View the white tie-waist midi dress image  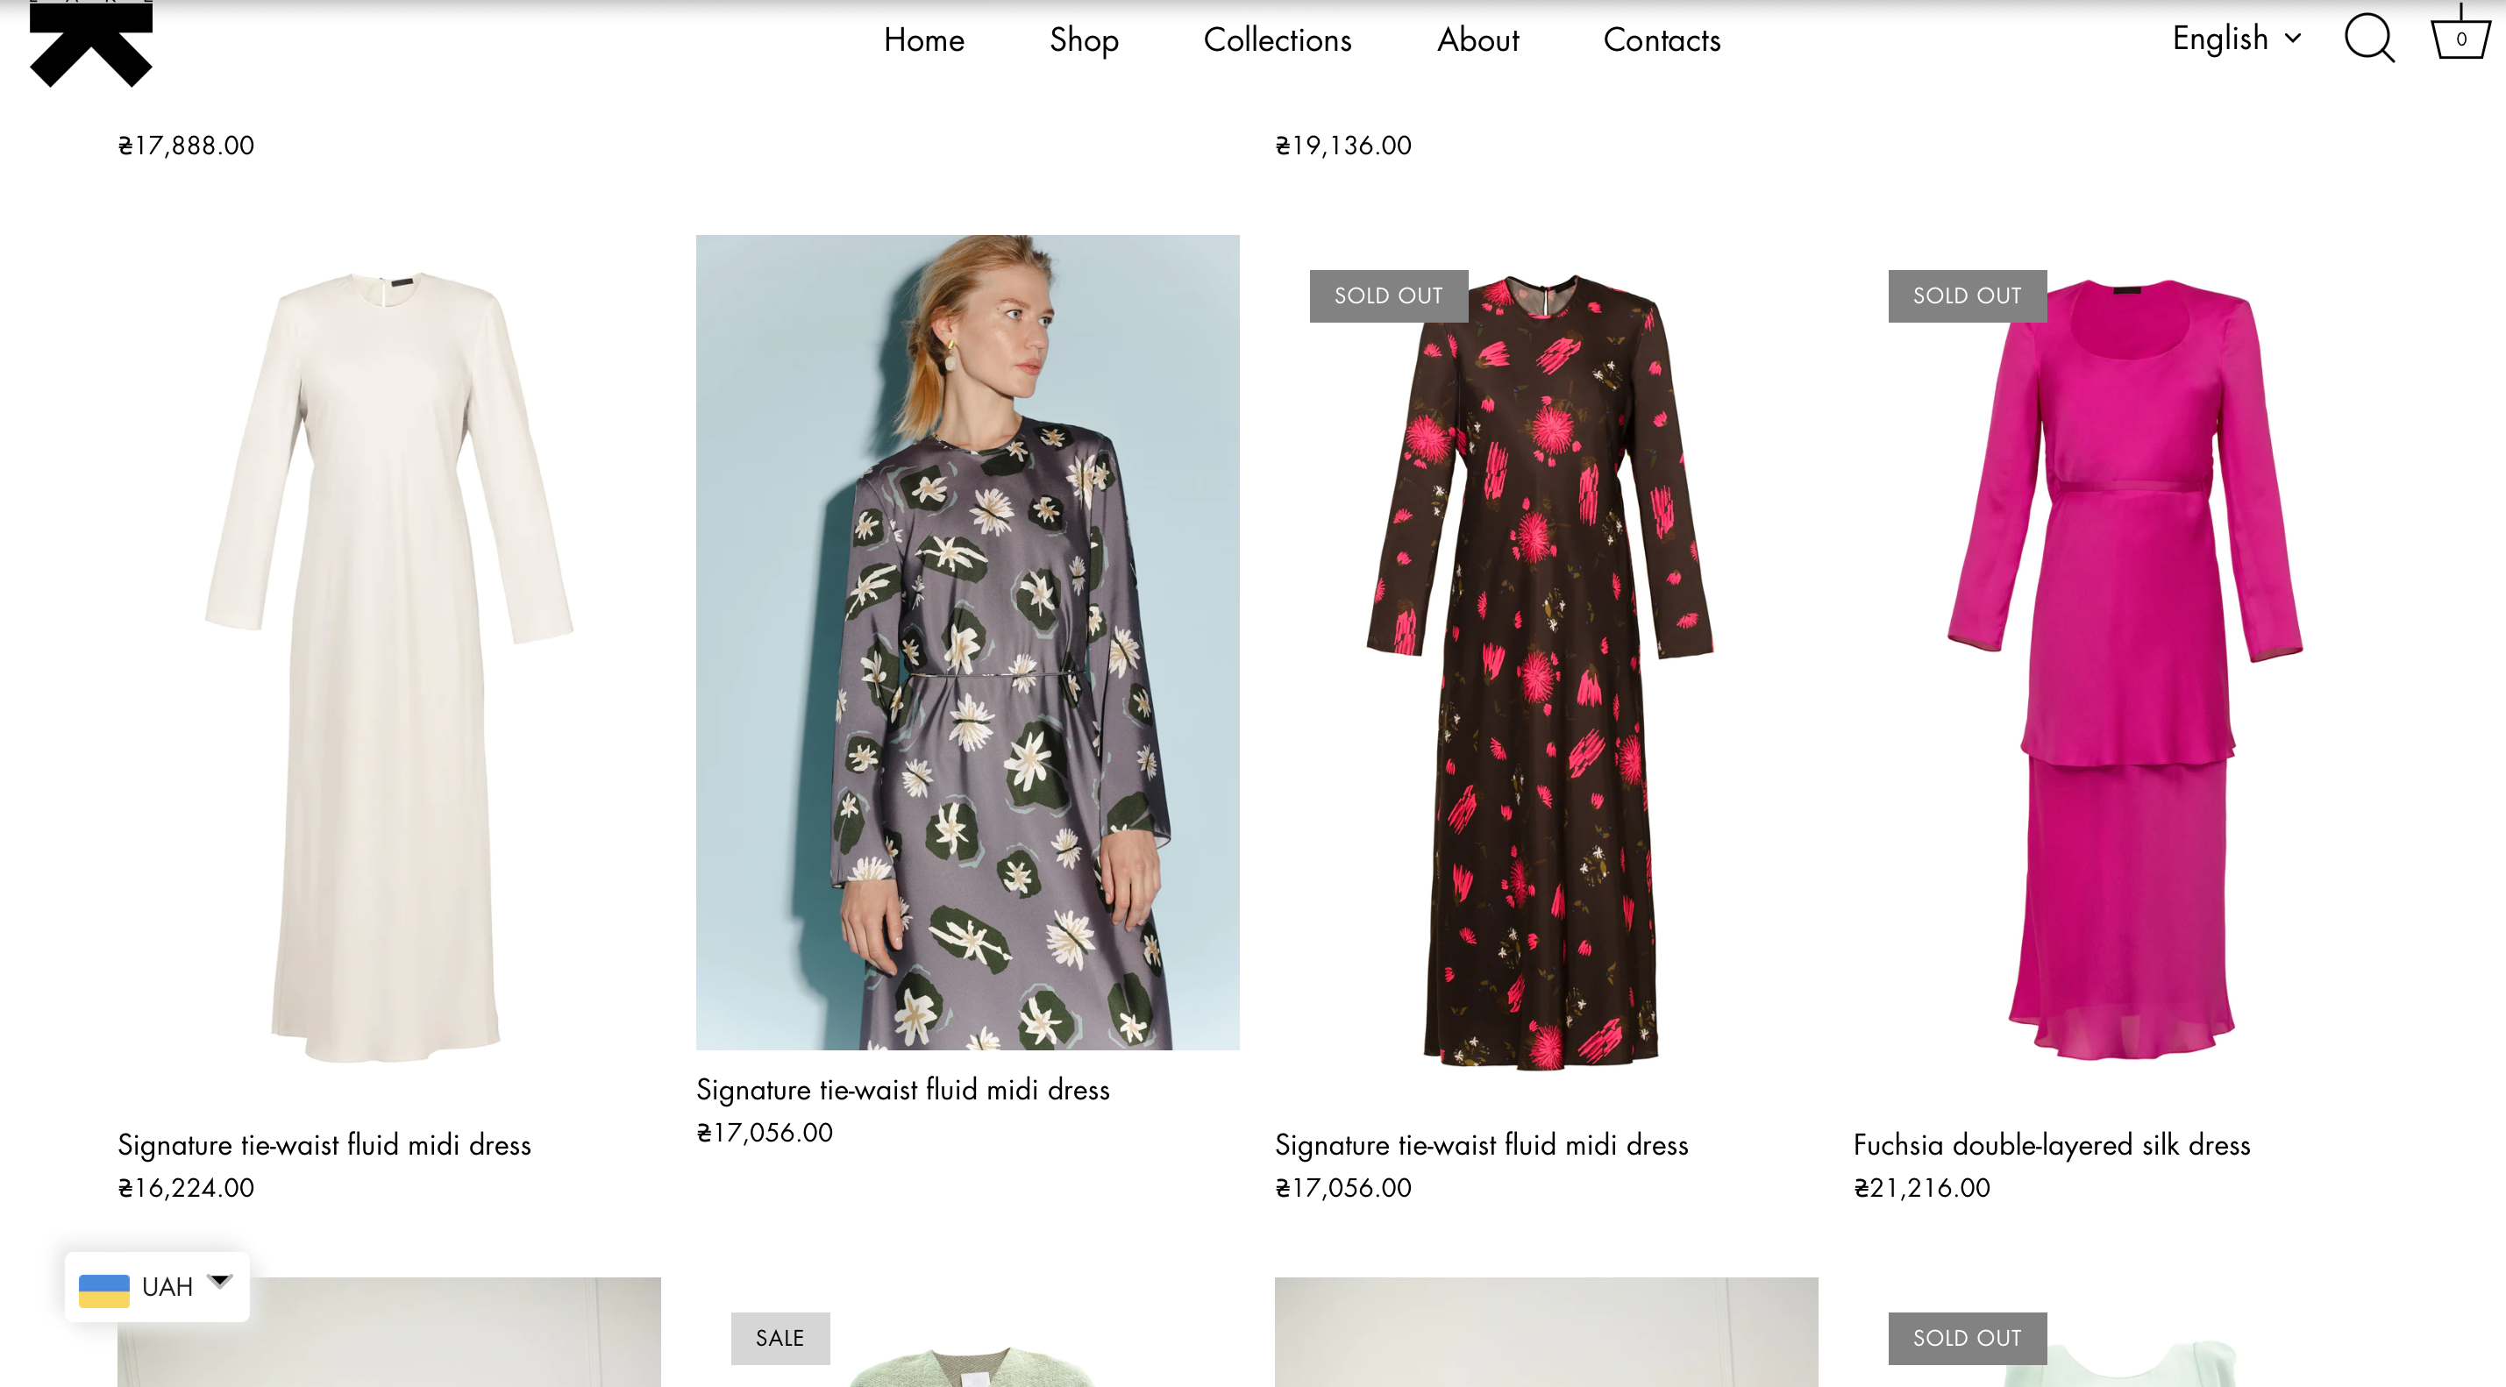coord(389,670)
